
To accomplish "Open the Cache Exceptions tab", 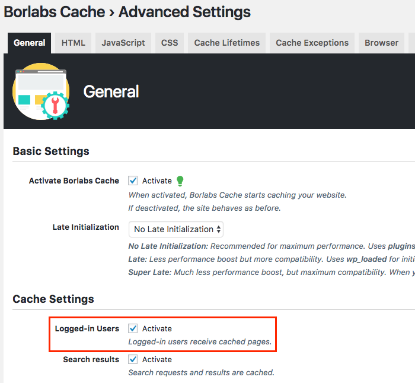I will point(312,43).
